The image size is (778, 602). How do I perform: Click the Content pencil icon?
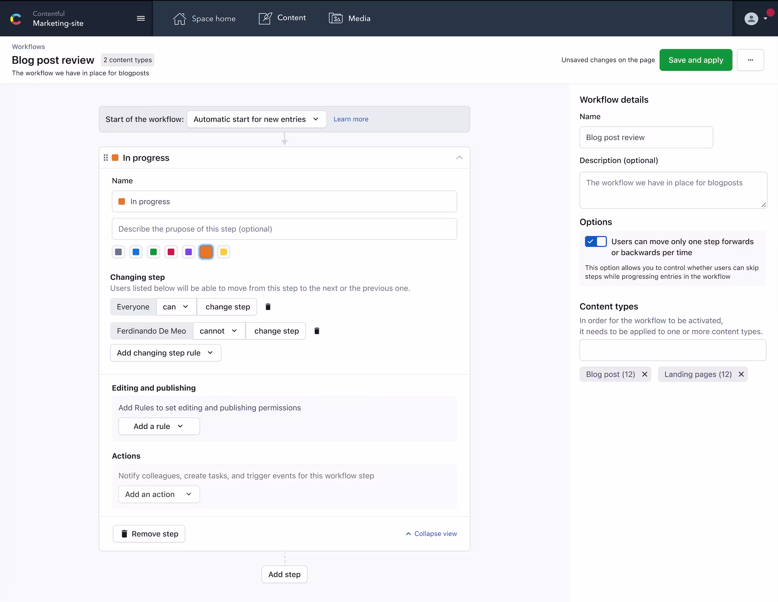(x=265, y=18)
